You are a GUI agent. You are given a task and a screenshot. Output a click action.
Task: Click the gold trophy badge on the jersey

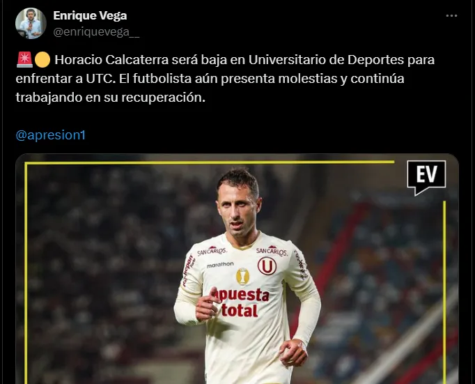tap(242, 276)
